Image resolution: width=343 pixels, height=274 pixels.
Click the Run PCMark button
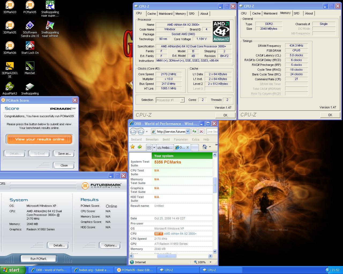pyautogui.click(x=38, y=259)
